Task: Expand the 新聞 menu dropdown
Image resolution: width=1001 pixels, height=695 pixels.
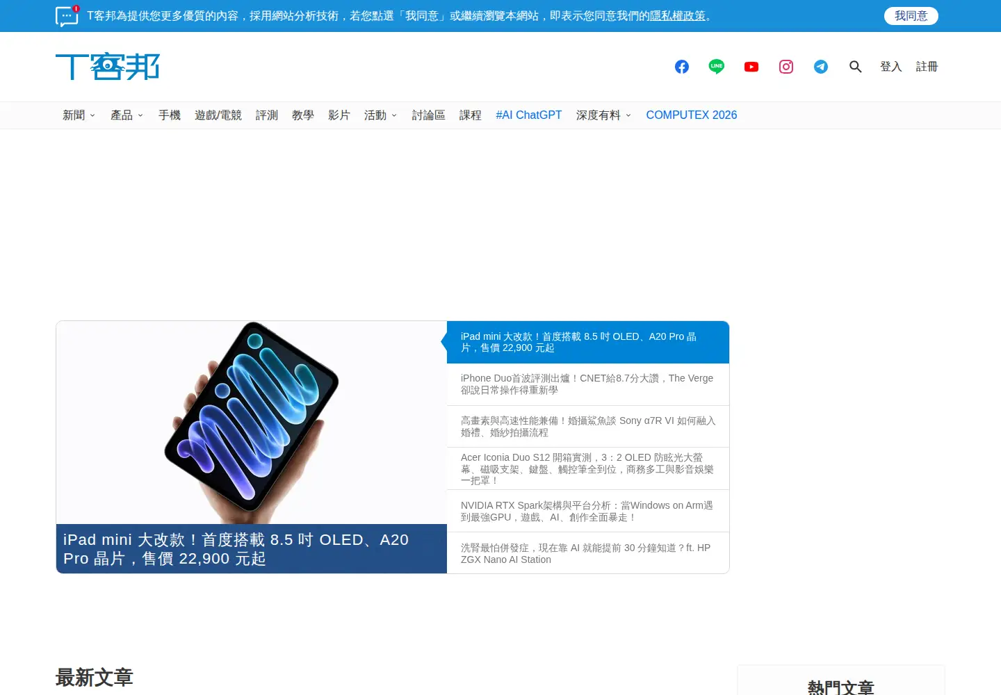Action: (79, 115)
